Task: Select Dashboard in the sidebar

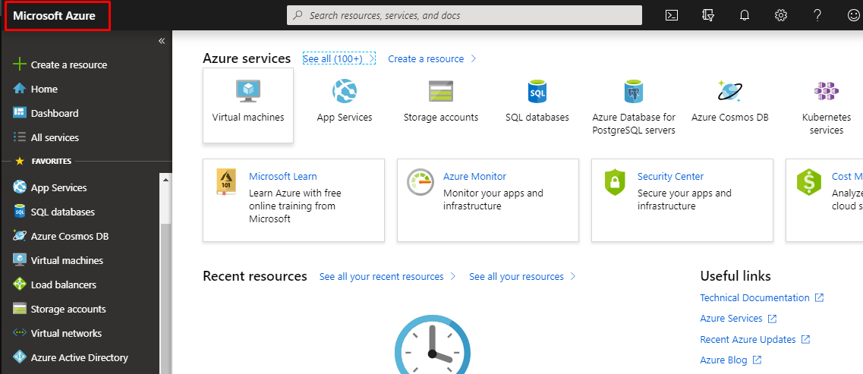Action: (54, 113)
